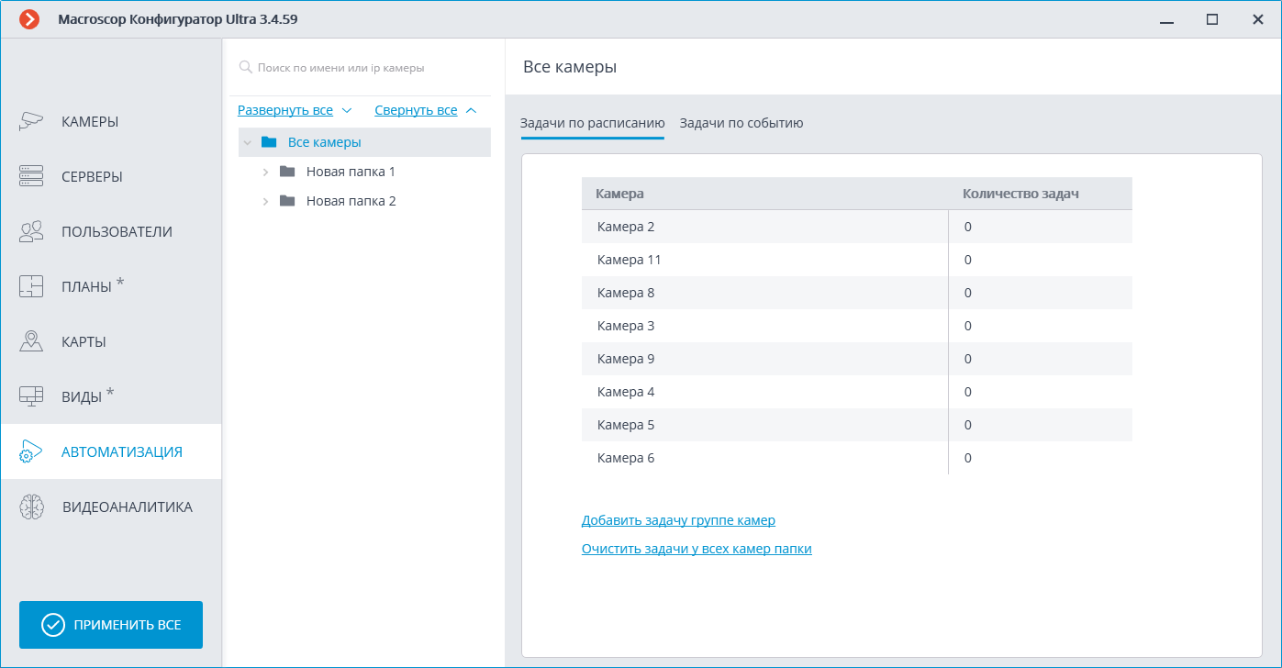Switch to the КАРТЫ section
This screenshot has width=1282, height=668.
111,341
